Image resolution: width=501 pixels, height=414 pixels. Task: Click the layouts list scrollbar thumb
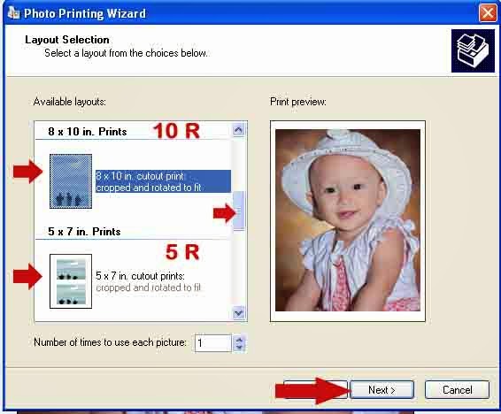(x=239, y=211)
